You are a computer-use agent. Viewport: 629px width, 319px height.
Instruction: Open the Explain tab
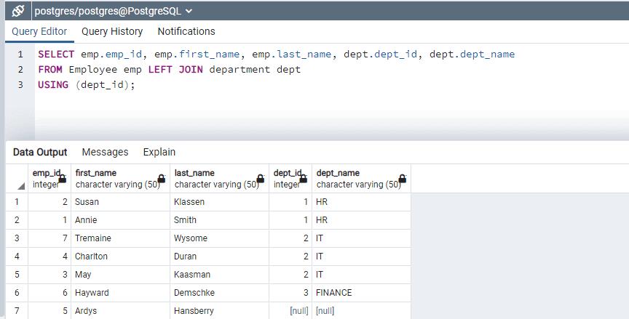pos(159,152)
